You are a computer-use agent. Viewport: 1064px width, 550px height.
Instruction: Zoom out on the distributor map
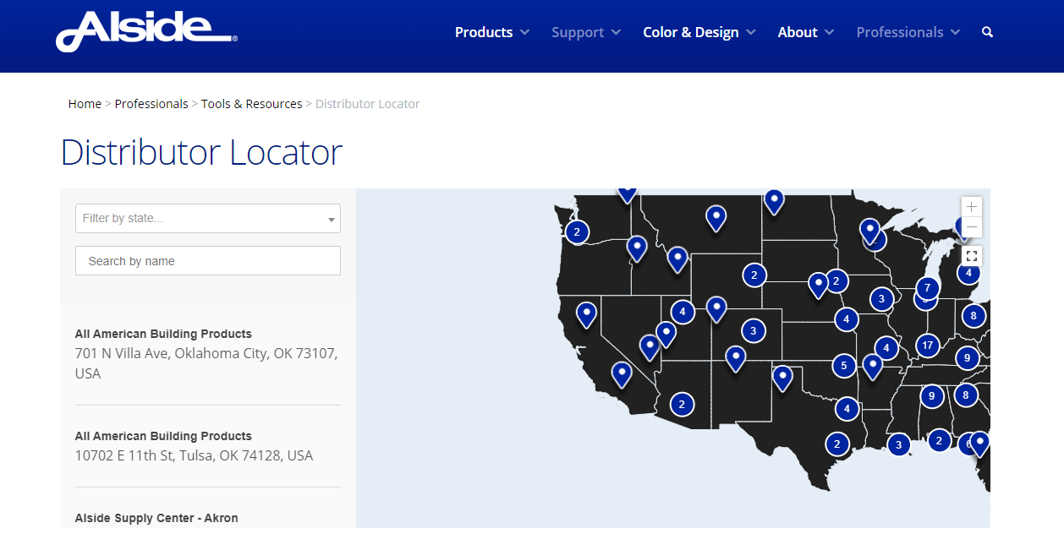971,226
